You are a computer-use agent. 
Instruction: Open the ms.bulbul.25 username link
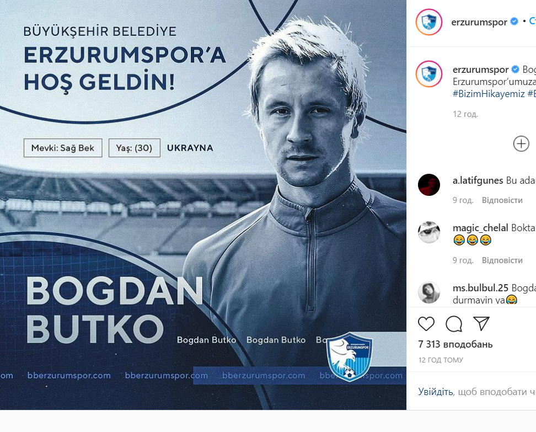pos(480,288)
